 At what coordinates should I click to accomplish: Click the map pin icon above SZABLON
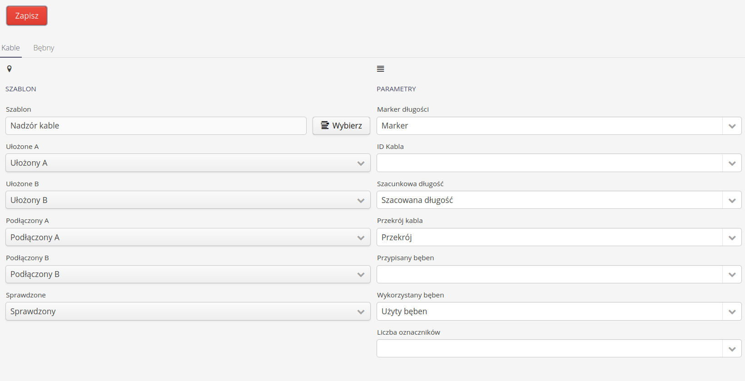9,69
